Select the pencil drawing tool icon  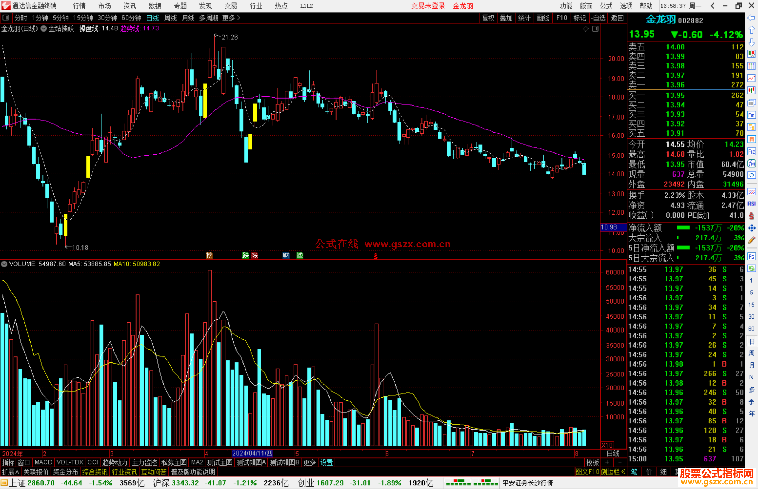click(x=751, y=240)
